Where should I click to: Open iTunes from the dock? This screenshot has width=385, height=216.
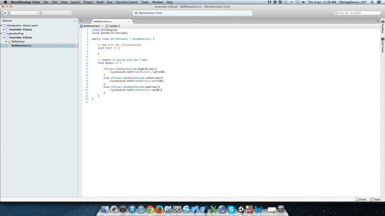point(132,209)
